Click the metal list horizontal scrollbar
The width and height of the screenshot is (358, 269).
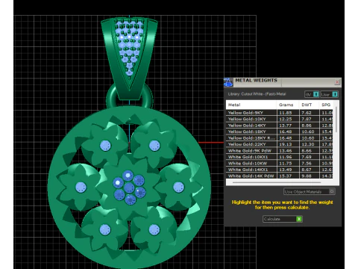pos(277,182)
